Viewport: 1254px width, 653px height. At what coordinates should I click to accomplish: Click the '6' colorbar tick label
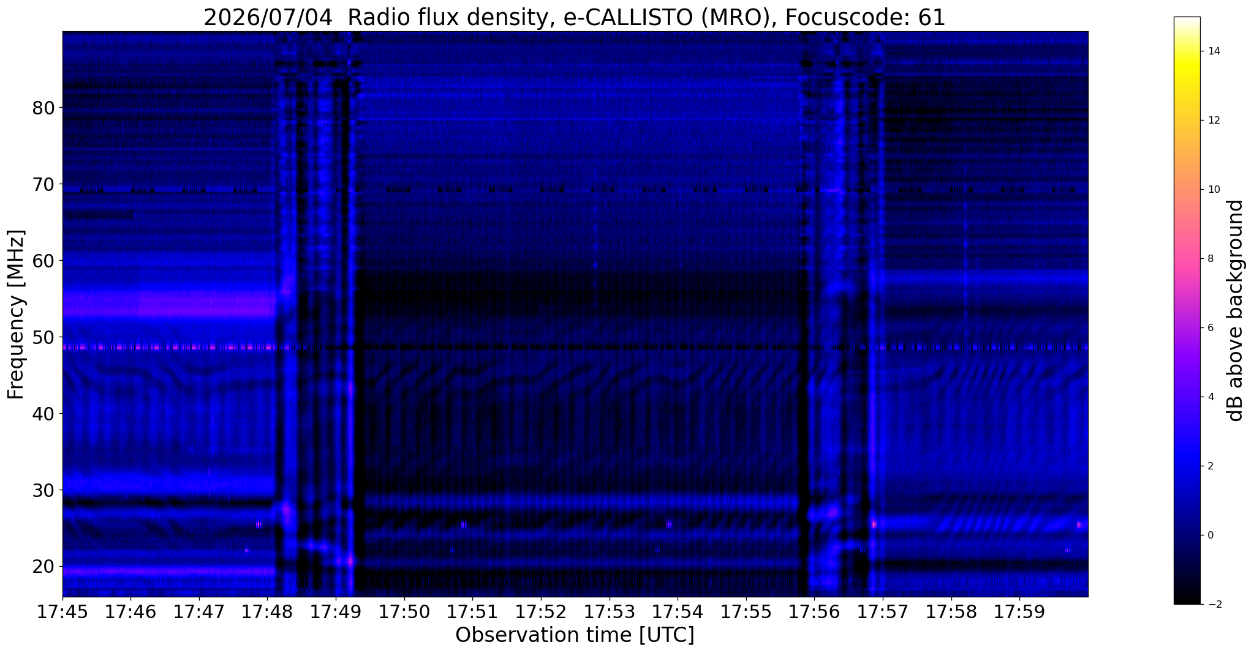1209,328
